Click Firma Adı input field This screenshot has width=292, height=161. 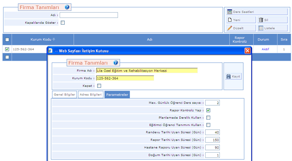pyautogui.click(x=147, y=71)
